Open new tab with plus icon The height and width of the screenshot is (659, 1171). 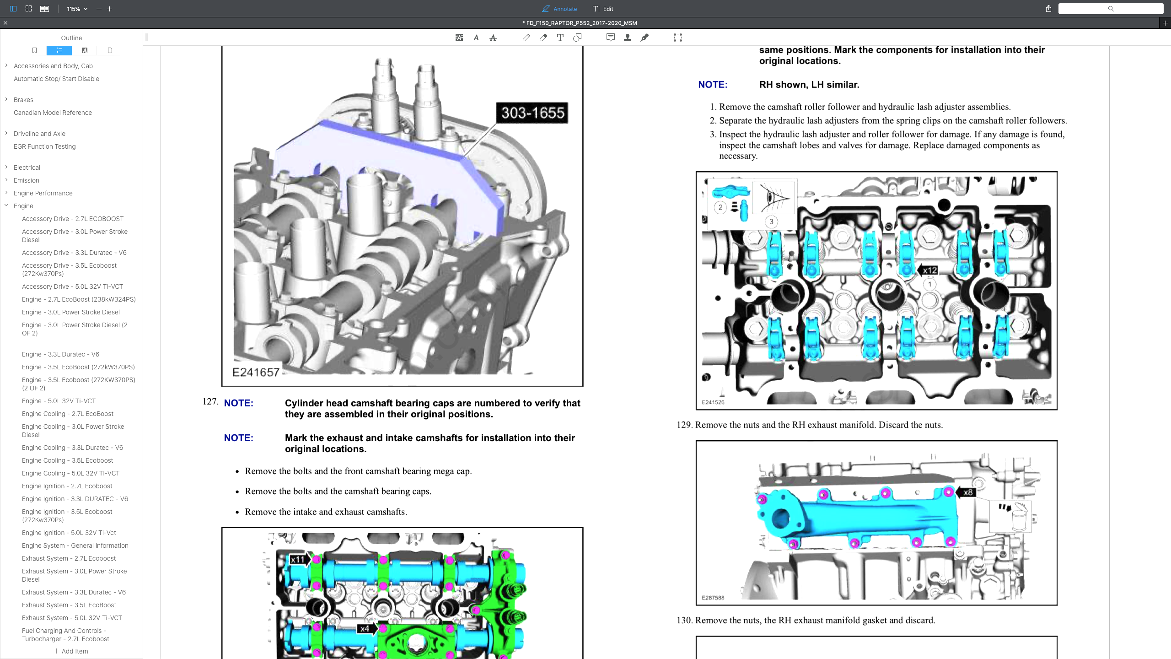point(1165,23)
